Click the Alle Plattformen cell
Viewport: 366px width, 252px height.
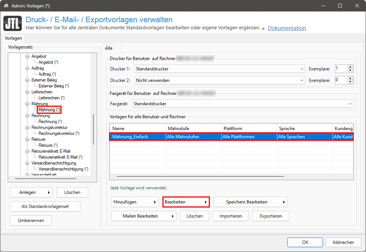tap(249, 137)
